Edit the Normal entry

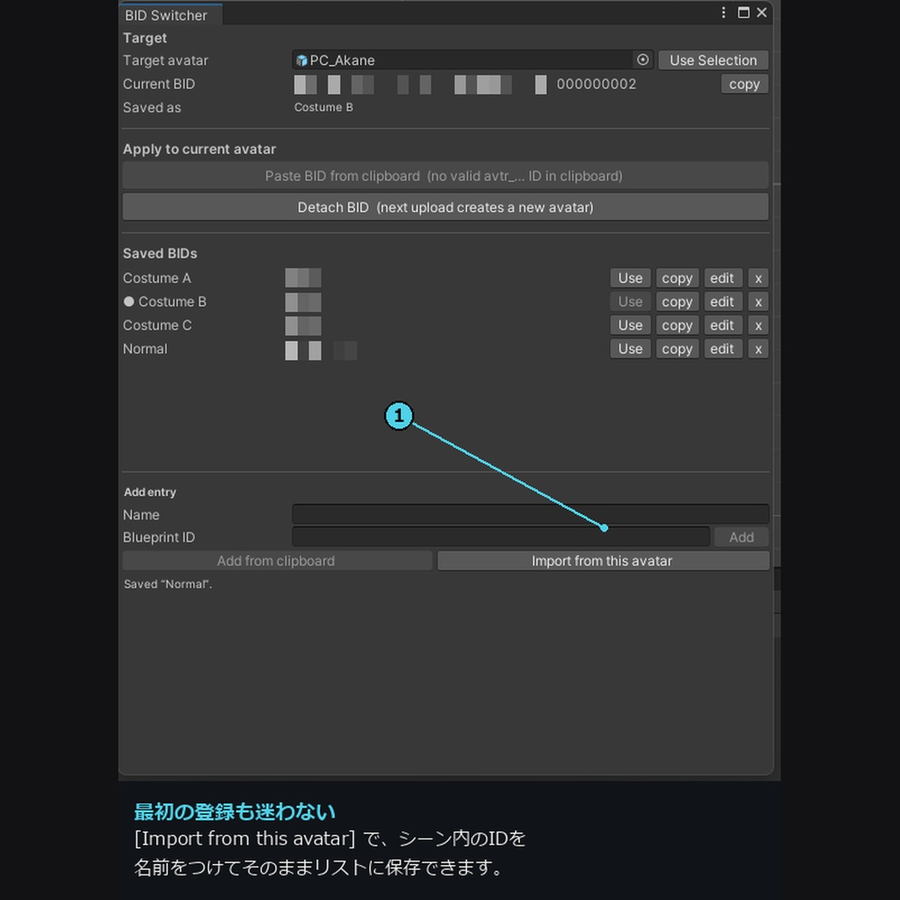pos(722,348)
